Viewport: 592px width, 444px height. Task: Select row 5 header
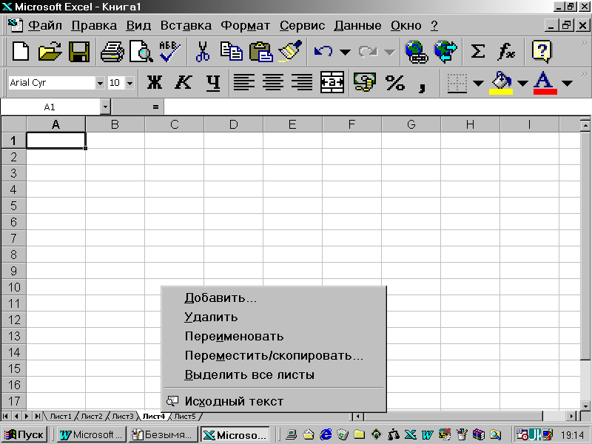pos(13,206)
